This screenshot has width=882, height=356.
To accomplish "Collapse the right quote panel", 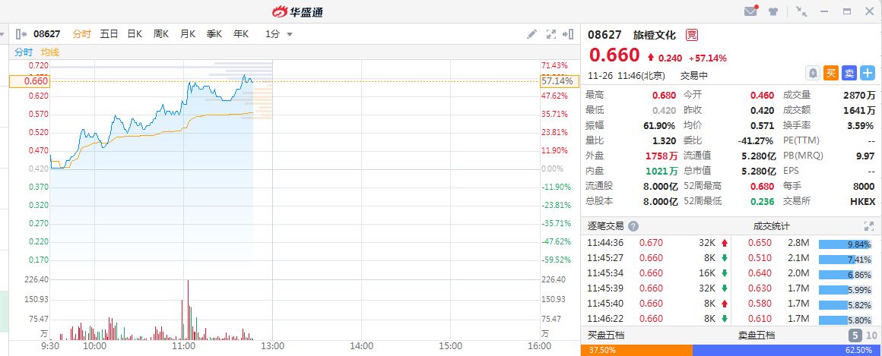I will click(x=569, y=34).
